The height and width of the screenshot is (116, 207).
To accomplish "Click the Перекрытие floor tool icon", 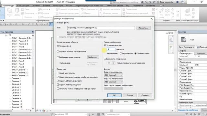I will [39, 17].
